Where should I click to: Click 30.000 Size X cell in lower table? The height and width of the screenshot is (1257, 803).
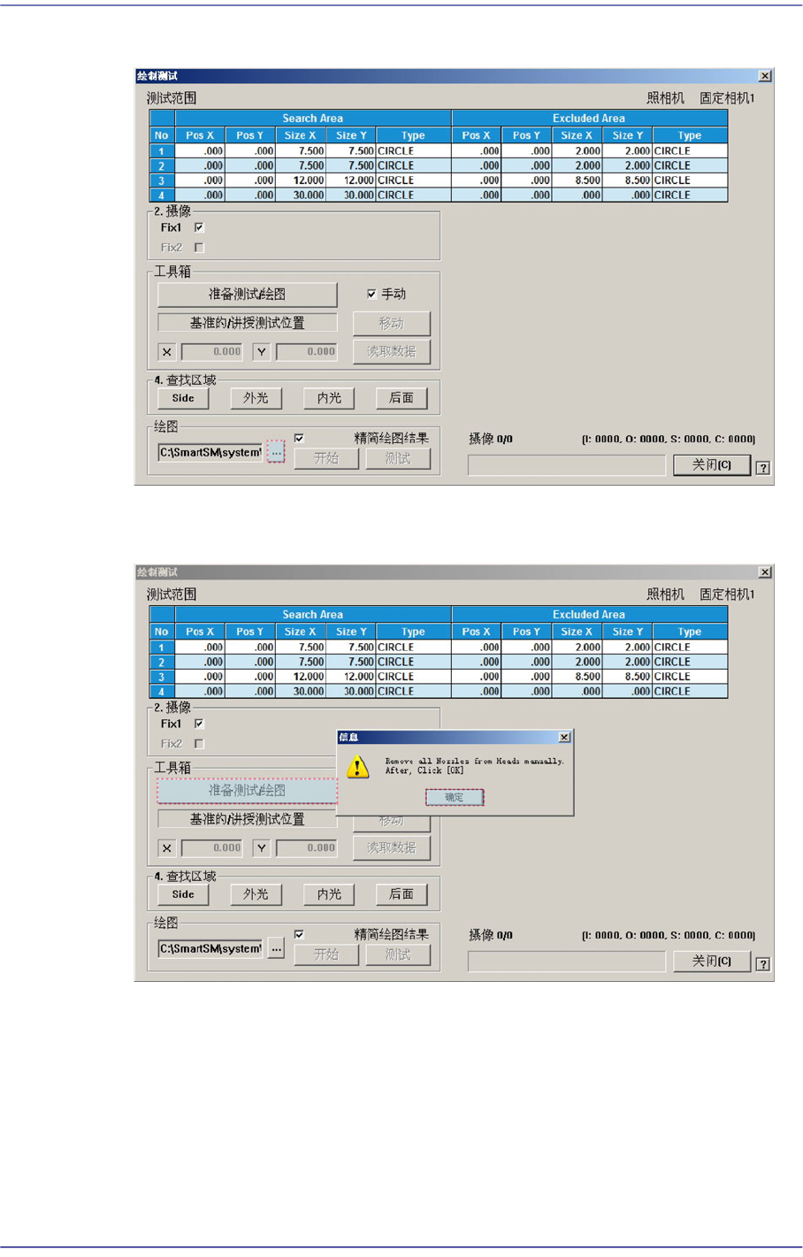point(301,691)
